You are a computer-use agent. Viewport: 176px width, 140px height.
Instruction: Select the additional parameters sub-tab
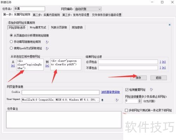tap(77, 27)
